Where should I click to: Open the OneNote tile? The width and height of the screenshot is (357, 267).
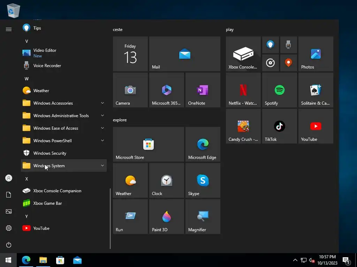(203, 90)
